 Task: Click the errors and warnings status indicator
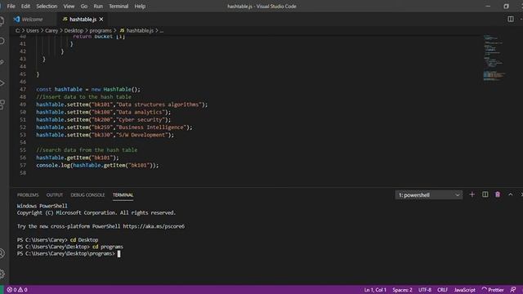(x=17, y=290)
